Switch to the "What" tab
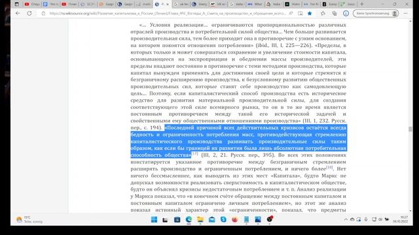This screenshot has height=235, width=419. (x=255, y=5)
